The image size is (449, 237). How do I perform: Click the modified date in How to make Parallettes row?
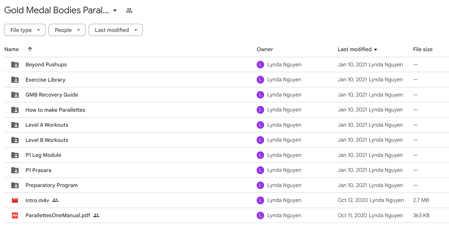tap(352, 110)
